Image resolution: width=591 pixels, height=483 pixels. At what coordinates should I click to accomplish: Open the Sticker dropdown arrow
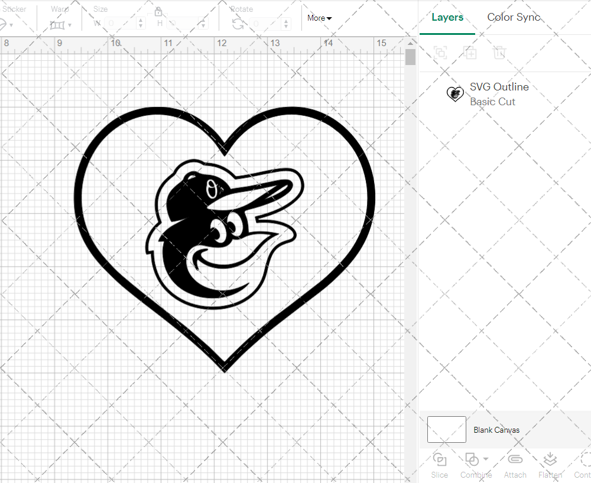click(x=11, y=25)
